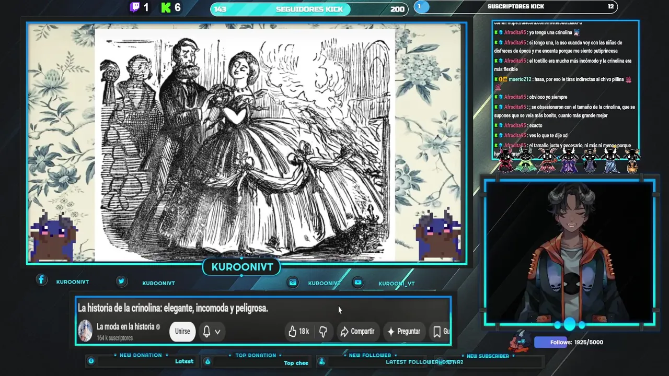Viewport: 669px width, 376px height.
Task: Click the notification bell icon
Action: coord(206,332)
